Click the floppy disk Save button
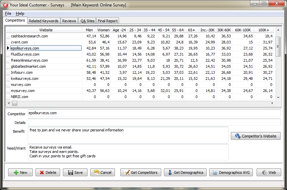287x190 pixels. coord(75,172)
